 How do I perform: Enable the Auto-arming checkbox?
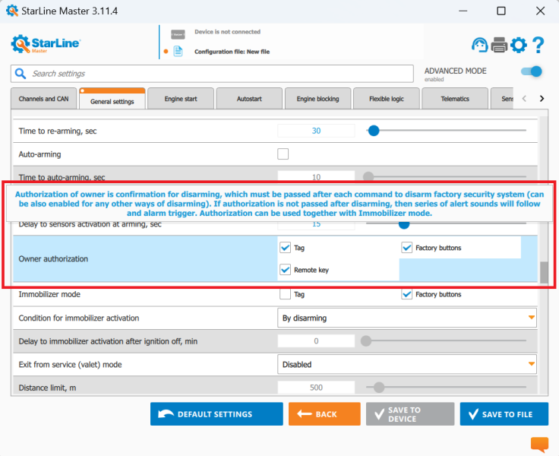pos(283,154)
